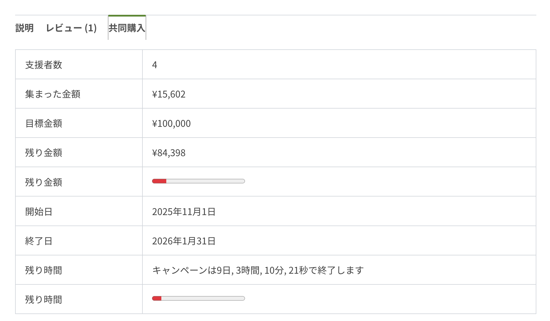The image size is (550, 321).
Task: Switch to the レビュー (1) tab
Action: 71,28
